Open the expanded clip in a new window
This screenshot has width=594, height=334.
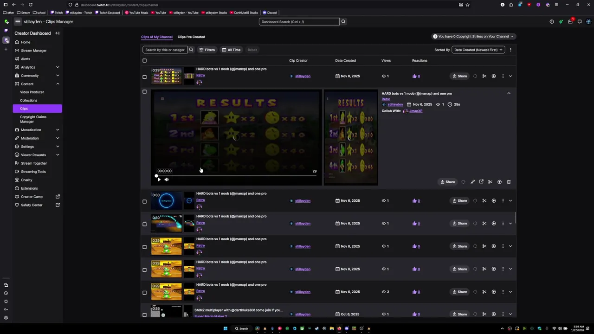pyautogui.click(x=481, y=182)
